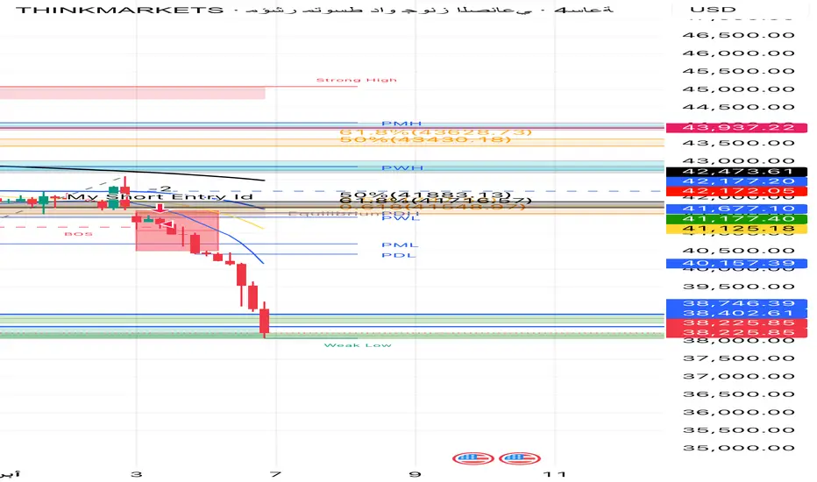Click the 37,000.00 price axis tick
The width and height of the screenshot is (817, 482).
738,376
